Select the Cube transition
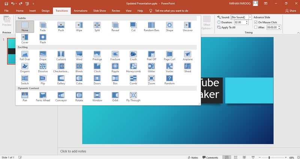Viewport: 300px width, 159px height. tap(79, 80)
